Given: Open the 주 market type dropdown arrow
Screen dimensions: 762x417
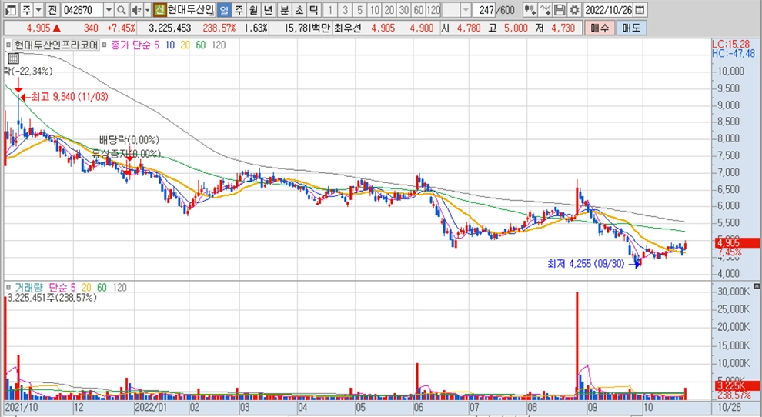Looking at the screenshot, I should point(38,10).
